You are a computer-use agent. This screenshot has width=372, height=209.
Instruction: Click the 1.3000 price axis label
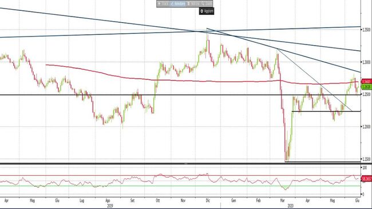tap(366, 62)
